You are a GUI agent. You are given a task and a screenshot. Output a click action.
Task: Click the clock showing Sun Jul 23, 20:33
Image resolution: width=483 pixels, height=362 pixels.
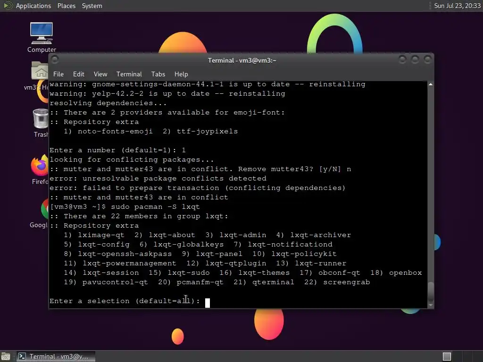457,6
